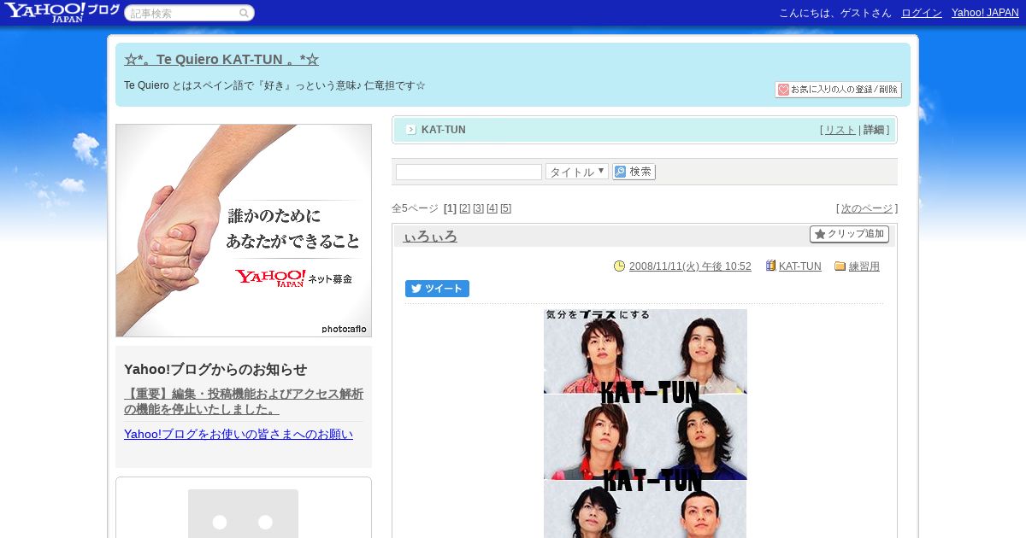
Task: Switch to リスト view
Action: coord(840,130)
